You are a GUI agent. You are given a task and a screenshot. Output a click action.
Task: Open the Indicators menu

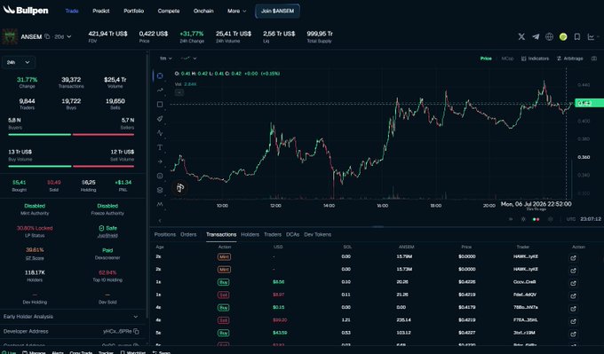[x=535, y=59]
